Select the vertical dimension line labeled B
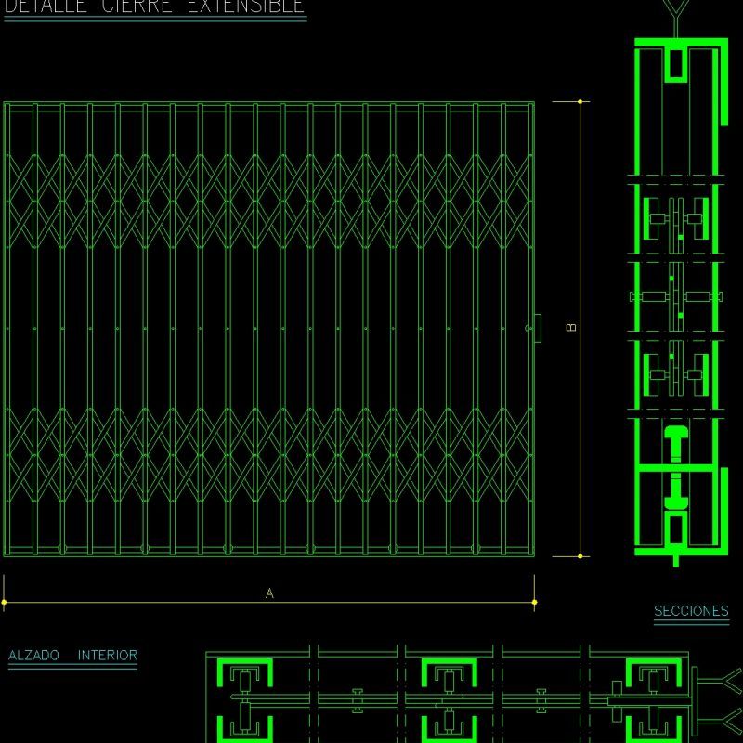 pyautogui.click(x=580, y=325)
